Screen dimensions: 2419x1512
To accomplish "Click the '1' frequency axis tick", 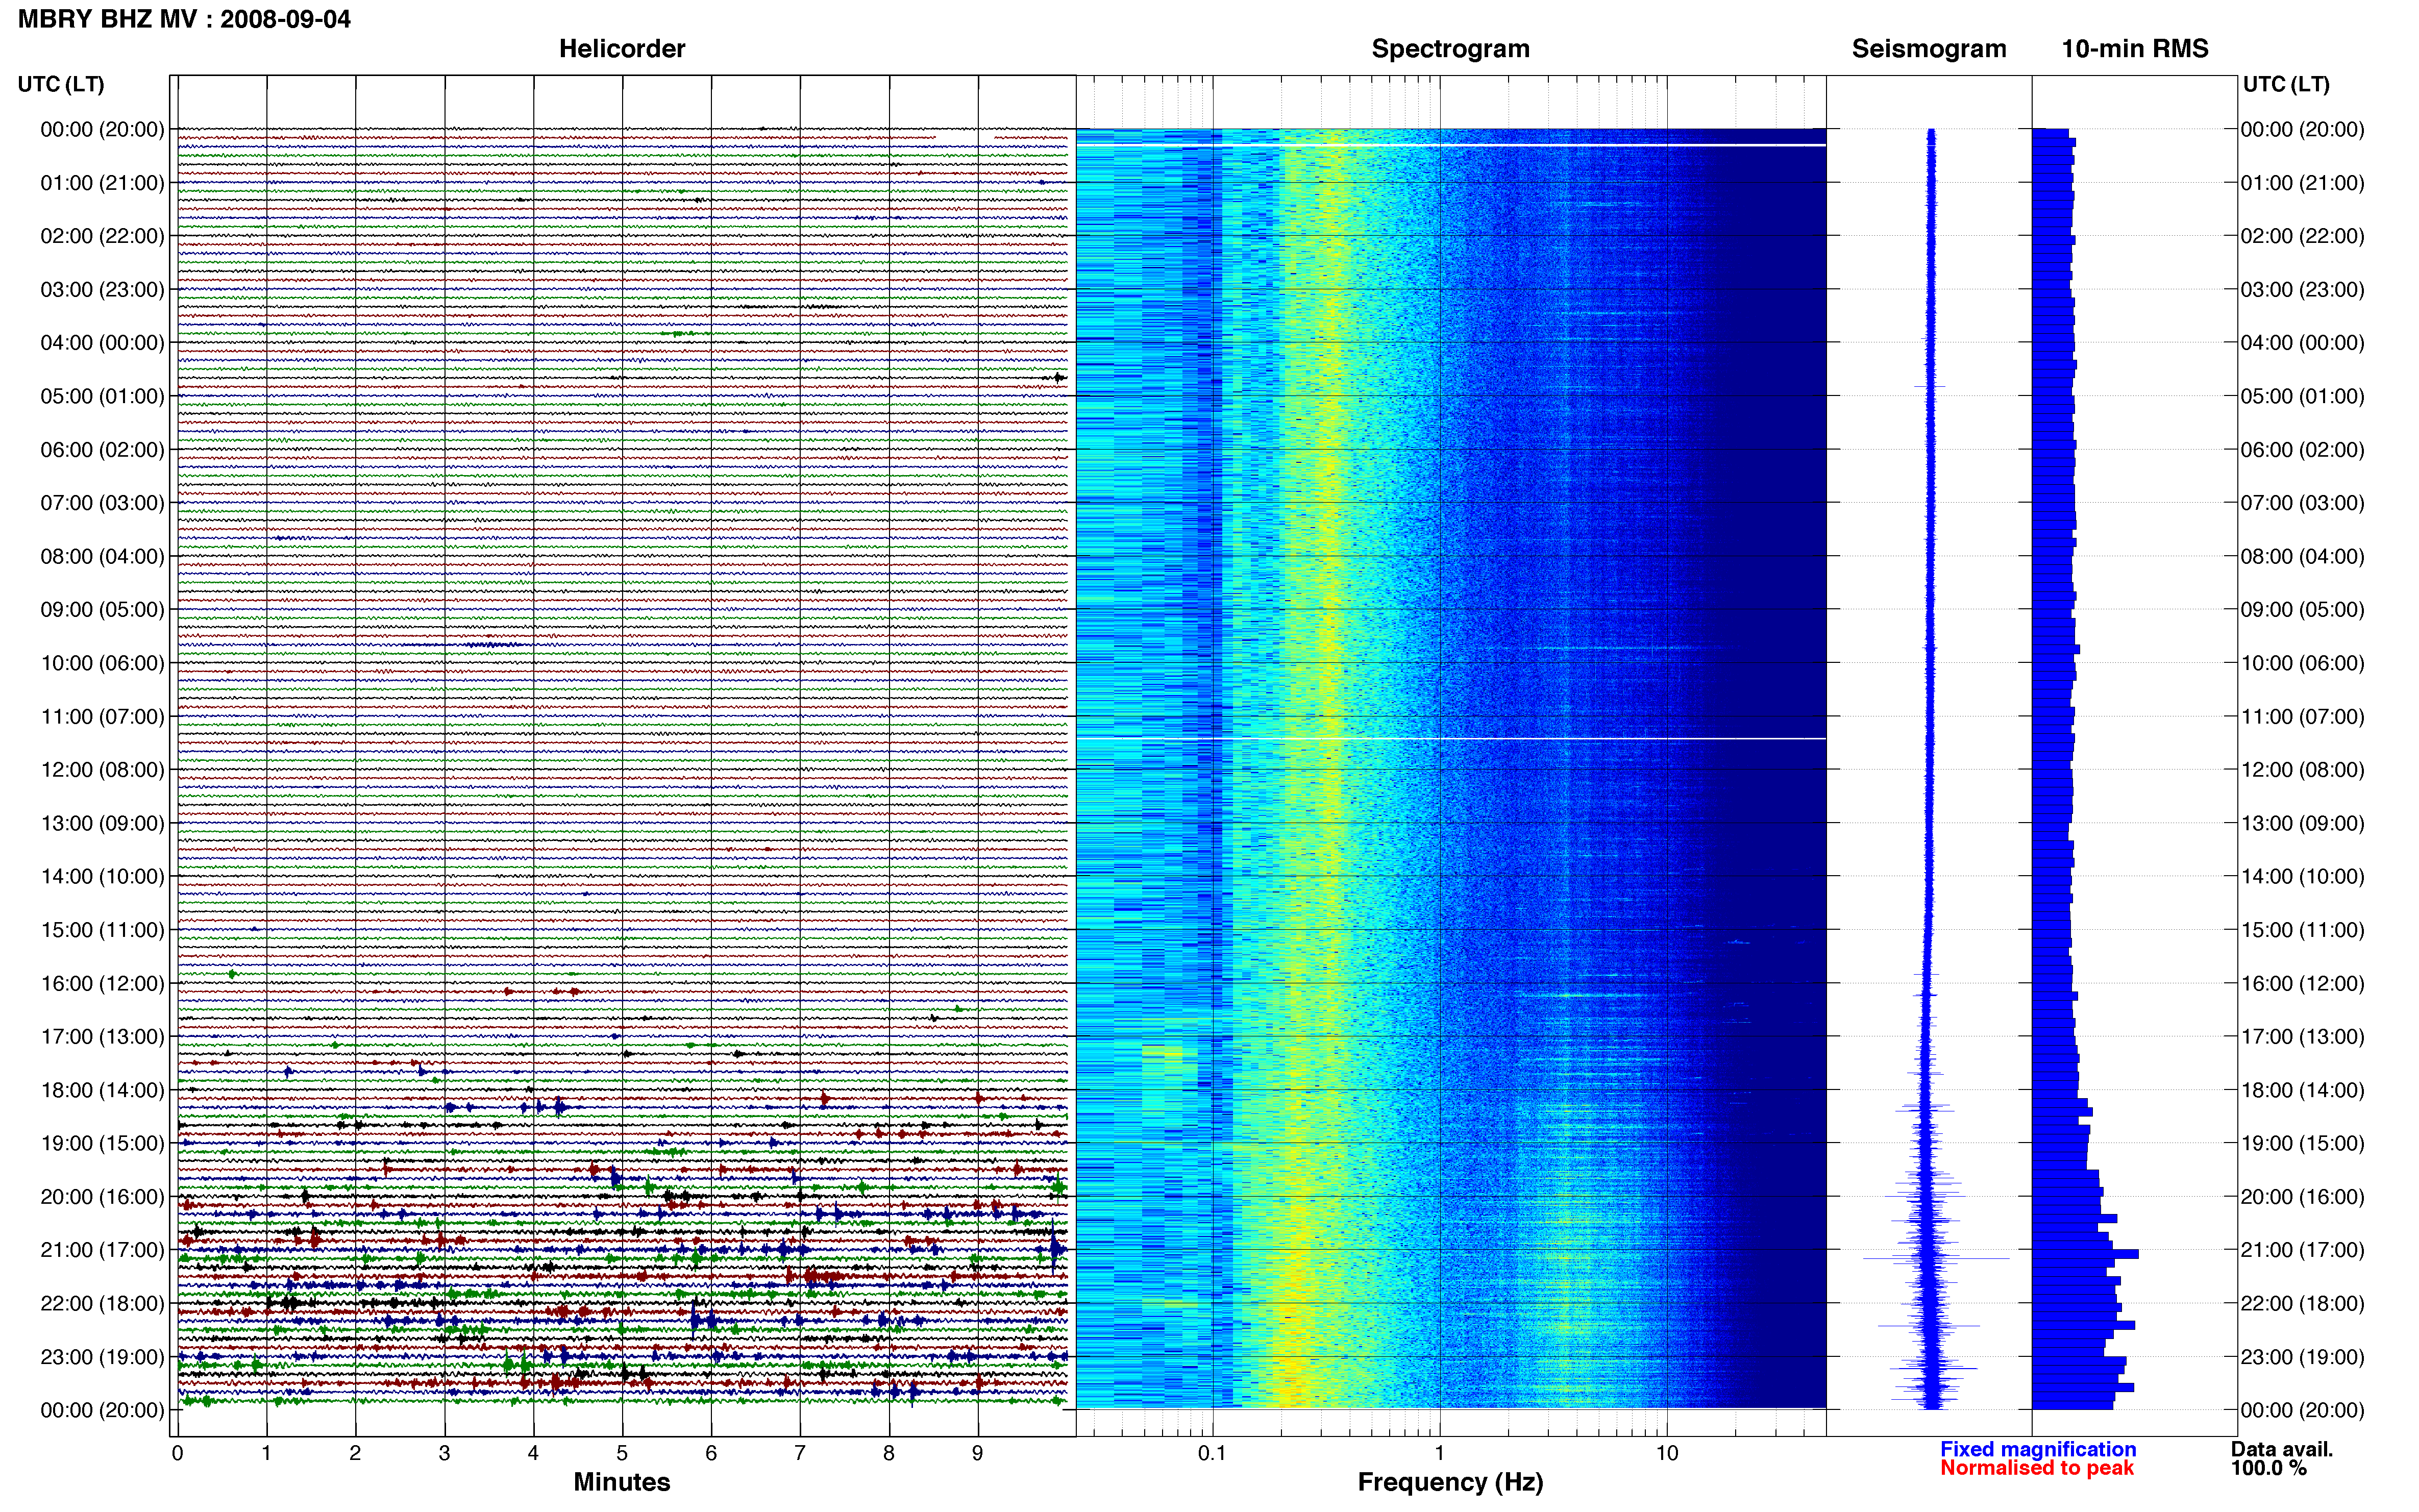I will 1440,1454.
